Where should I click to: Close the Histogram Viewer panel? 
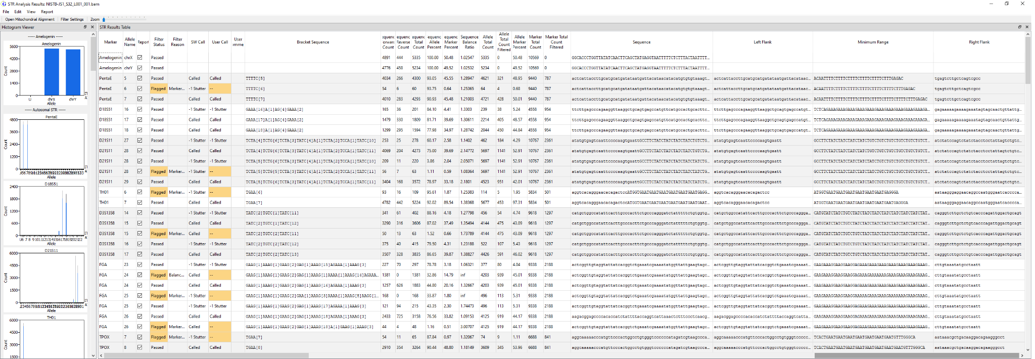click(92, 27)
